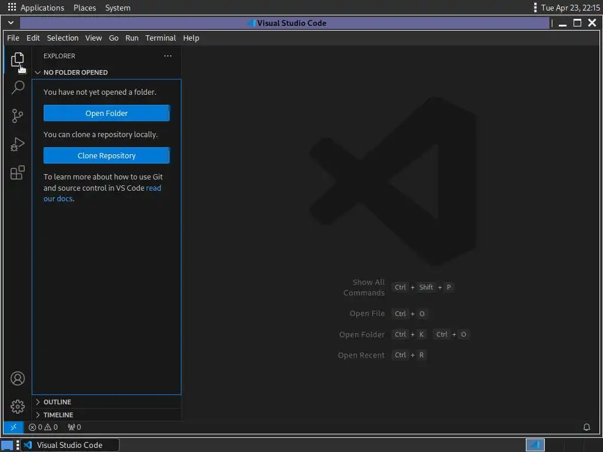Open the Places menu in top panel
The width and height of the screenshot is (603, 452).
click(85, 8)
